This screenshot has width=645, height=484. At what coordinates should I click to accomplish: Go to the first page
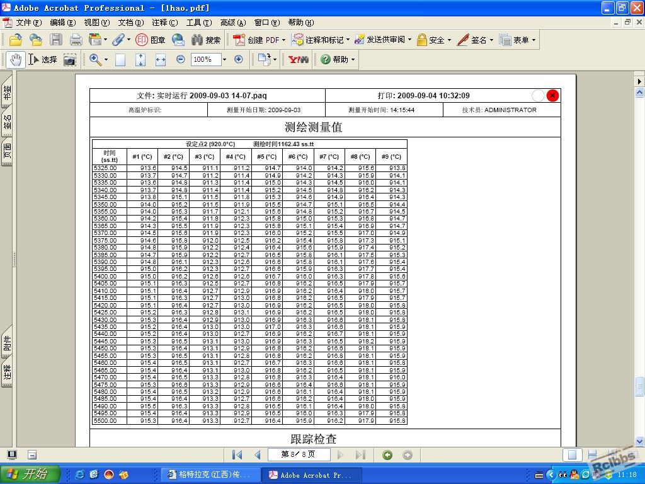pos(237,455)
